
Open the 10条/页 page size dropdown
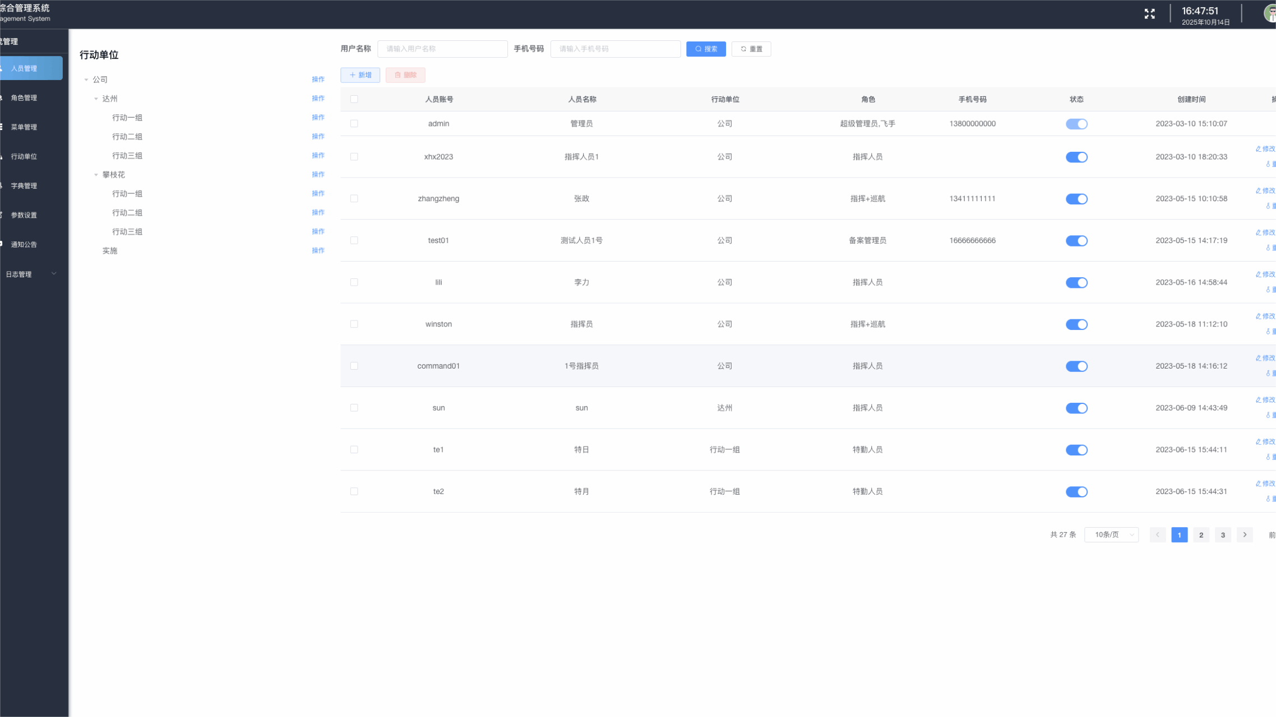pyautogui.click(x=1111, y=535)
